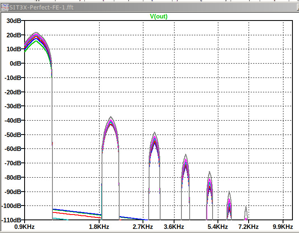This screenshot has height=233, width=299.
Task: Click the -100dB vertical axis label
Action: coord(11,206)
